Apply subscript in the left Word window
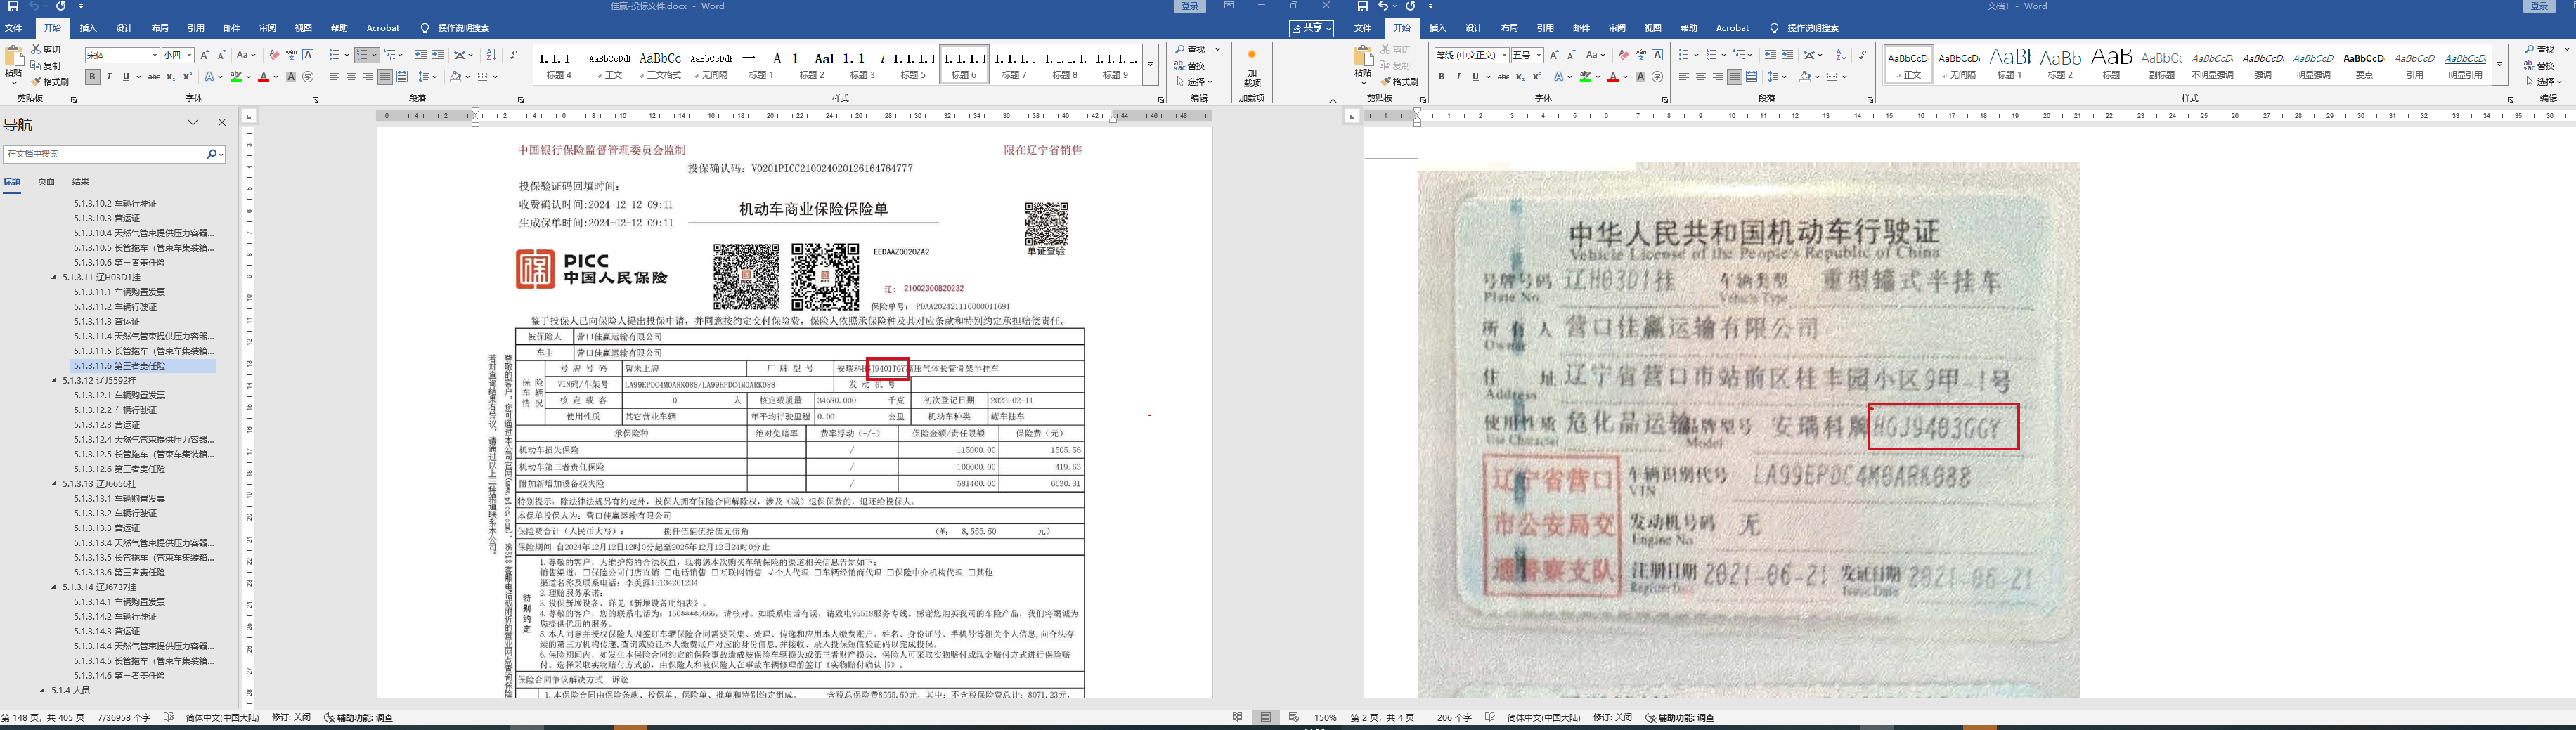The width and height of the screenshot is (2576, 730). 171,77
